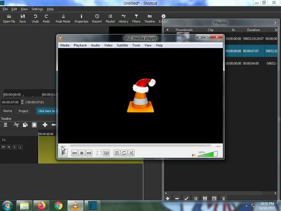281x211 pixels.
Task: Click the VLC seek bar
Action: [140, 146]
